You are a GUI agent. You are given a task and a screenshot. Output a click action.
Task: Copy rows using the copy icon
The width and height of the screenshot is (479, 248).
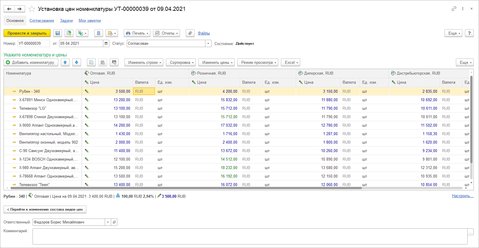pos(91,63)
